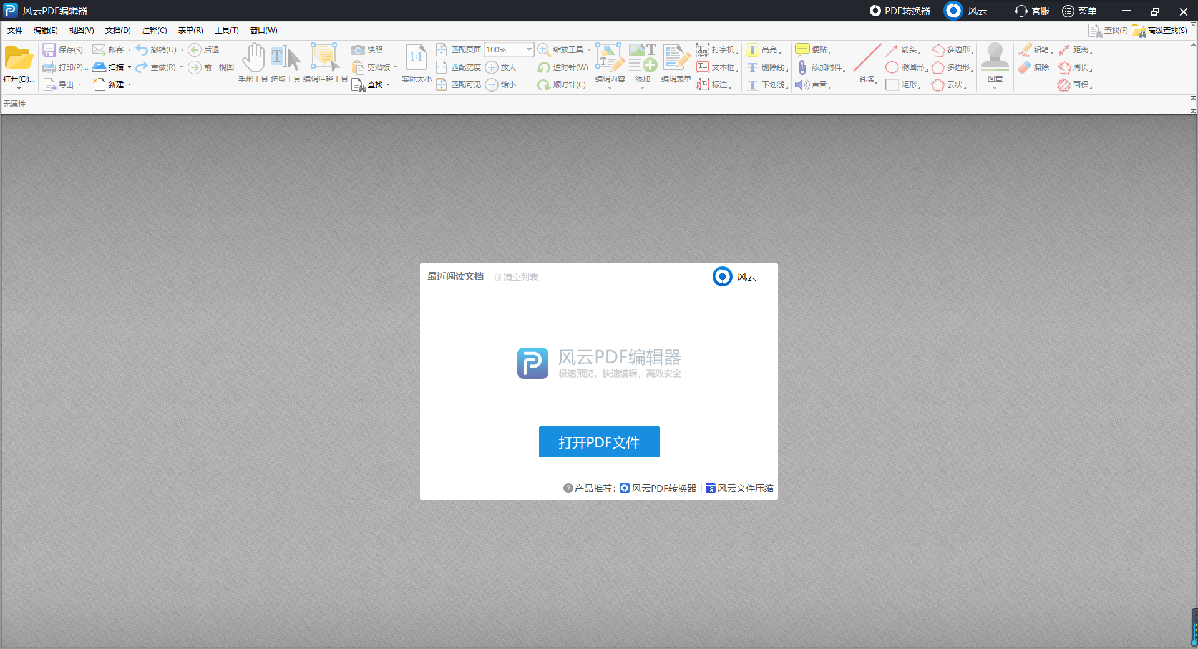Screen dimensions: 1198x649
Task: Select the 铅笔 pencil tool
Action: click(1035, 50)
